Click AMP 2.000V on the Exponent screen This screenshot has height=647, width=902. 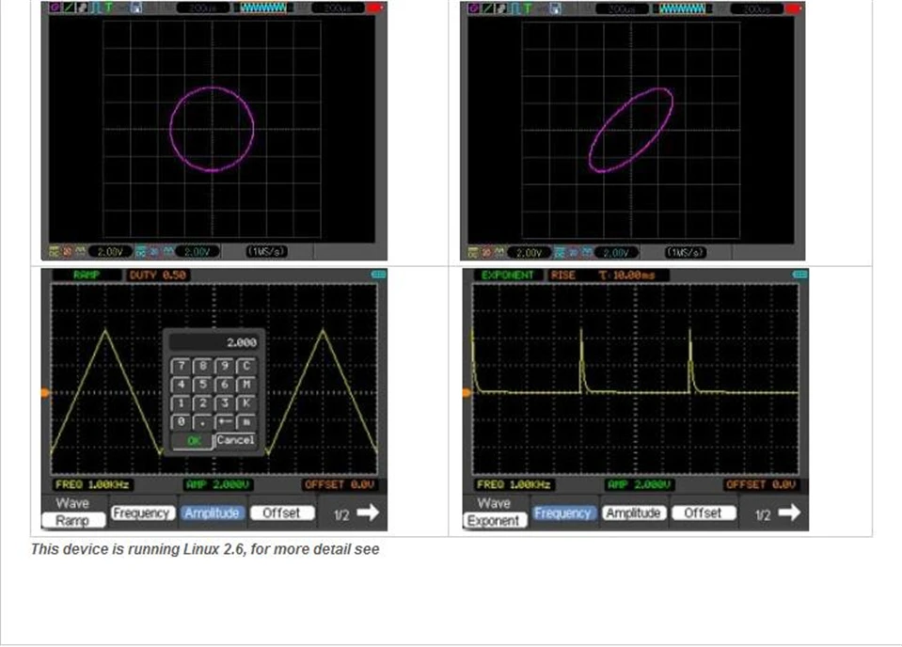coord(639,485)
